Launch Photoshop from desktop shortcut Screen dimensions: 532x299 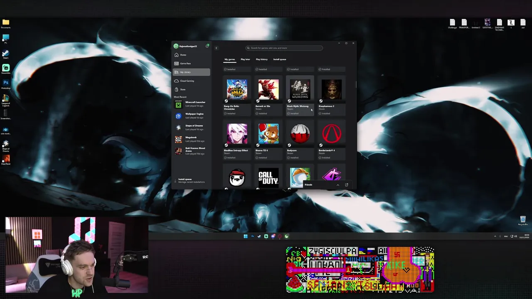[6, 85]
